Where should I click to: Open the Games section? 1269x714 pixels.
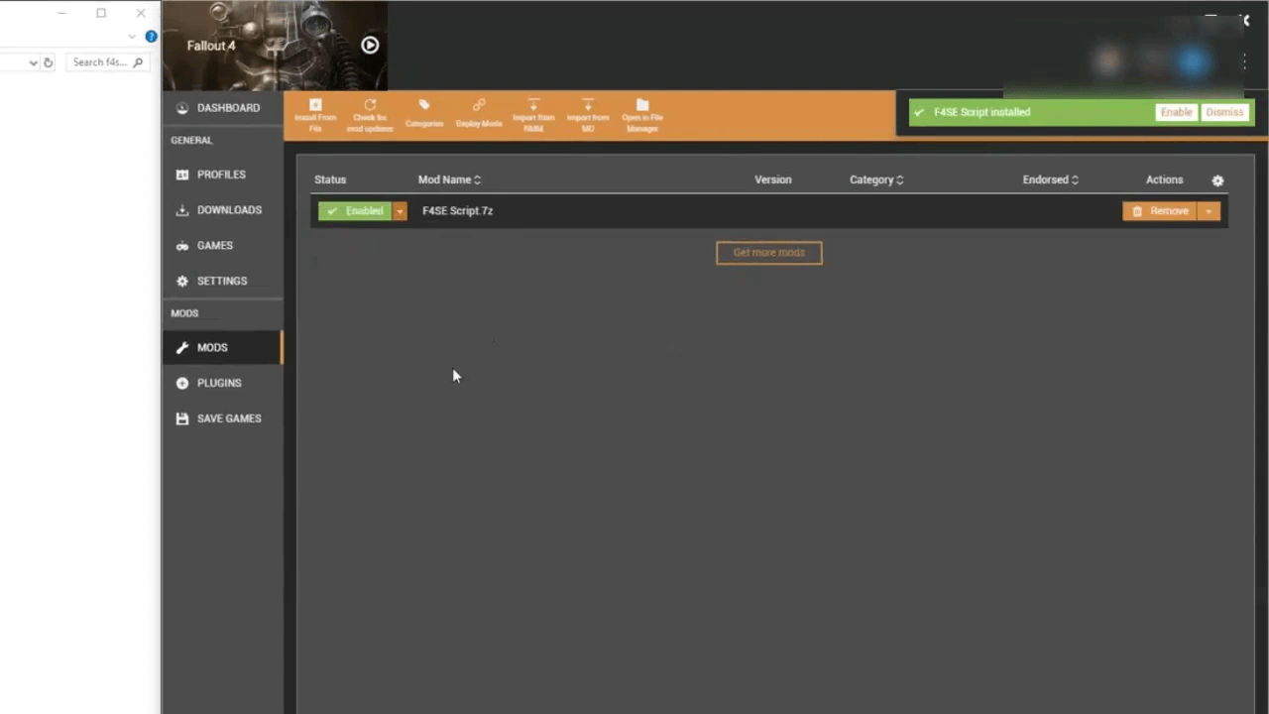point(223,246)
